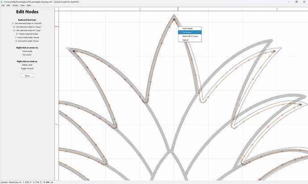Screen dimensions: 308x184
Task: Minimize the Carbide Create window
Action: pyautogui.click(x=289, y=2)
